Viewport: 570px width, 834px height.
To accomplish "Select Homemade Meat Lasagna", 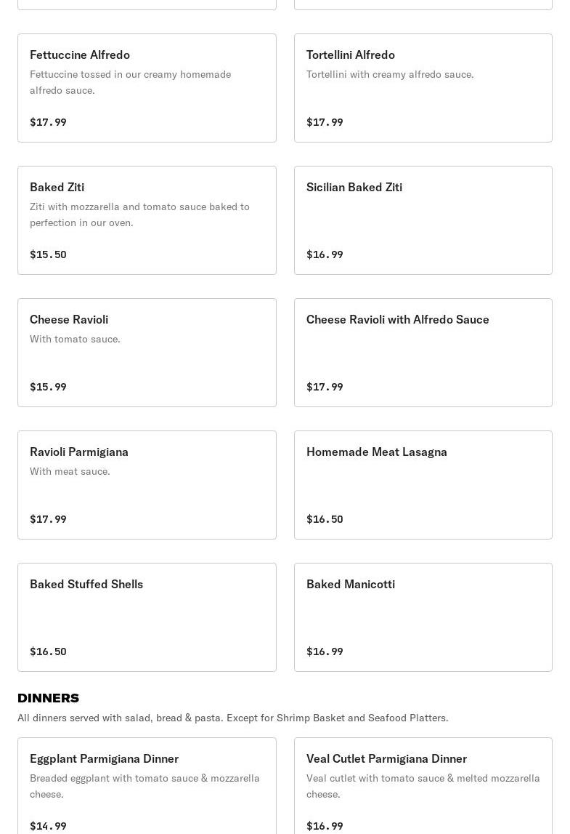I will (423, 485).
